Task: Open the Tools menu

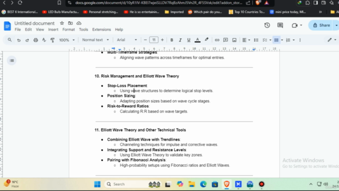Action: point(84,30)
